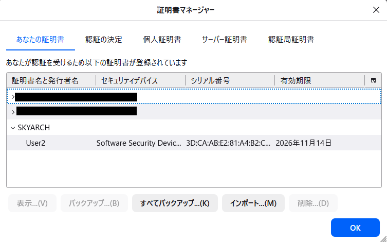Click the 2026年11月14日 expiry date cell
Viewport: 387px width, 242px height.
tap(303, 143)
